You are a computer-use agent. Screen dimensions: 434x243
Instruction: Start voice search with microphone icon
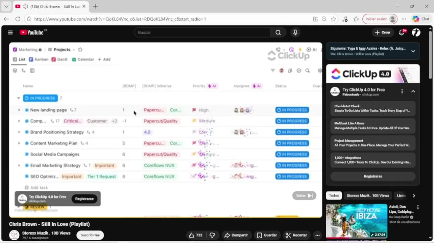tap(295, 32)
